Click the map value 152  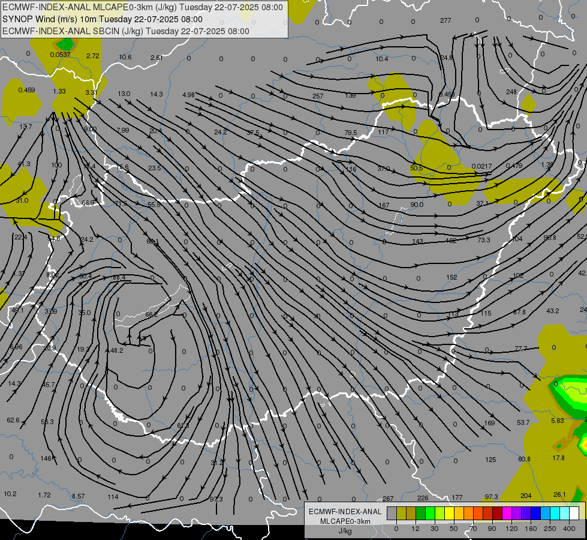451,277
